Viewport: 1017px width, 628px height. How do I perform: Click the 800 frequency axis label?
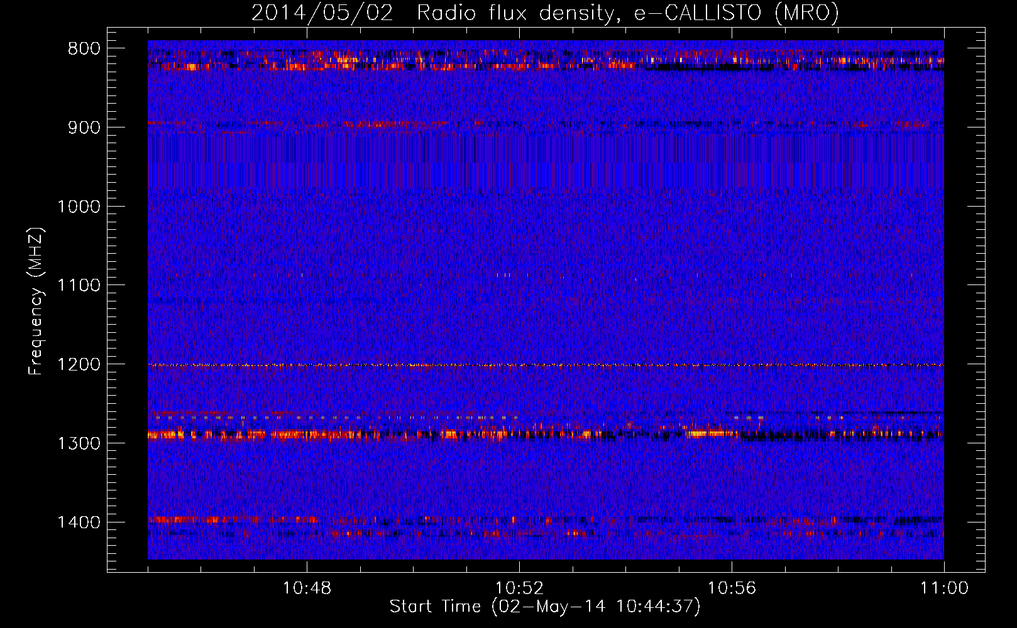pyautogui.click(x=84, y=49)
